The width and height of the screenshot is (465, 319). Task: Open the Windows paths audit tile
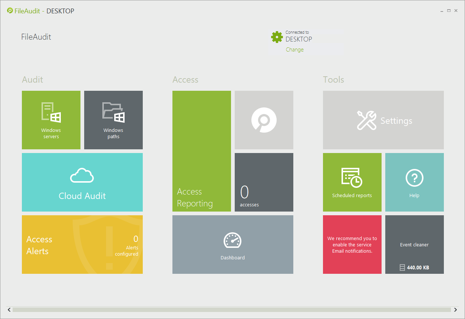(113, 120)
